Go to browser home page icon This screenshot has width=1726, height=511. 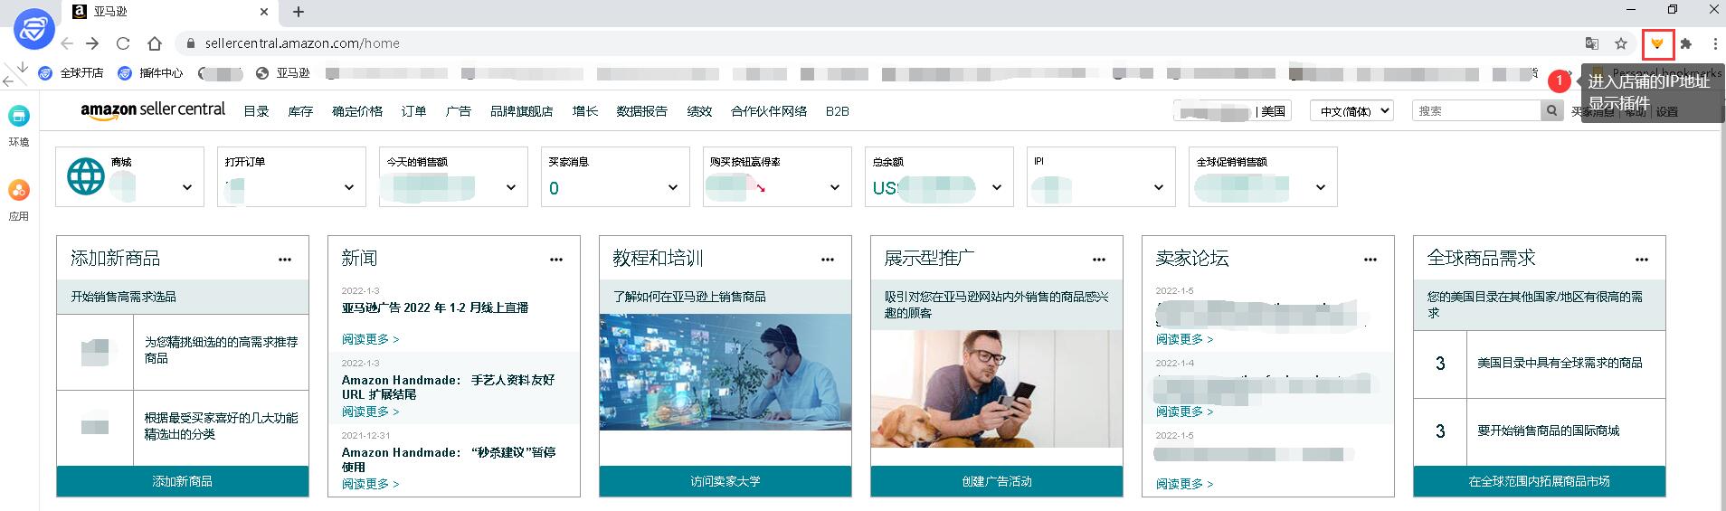click(155, 43)
